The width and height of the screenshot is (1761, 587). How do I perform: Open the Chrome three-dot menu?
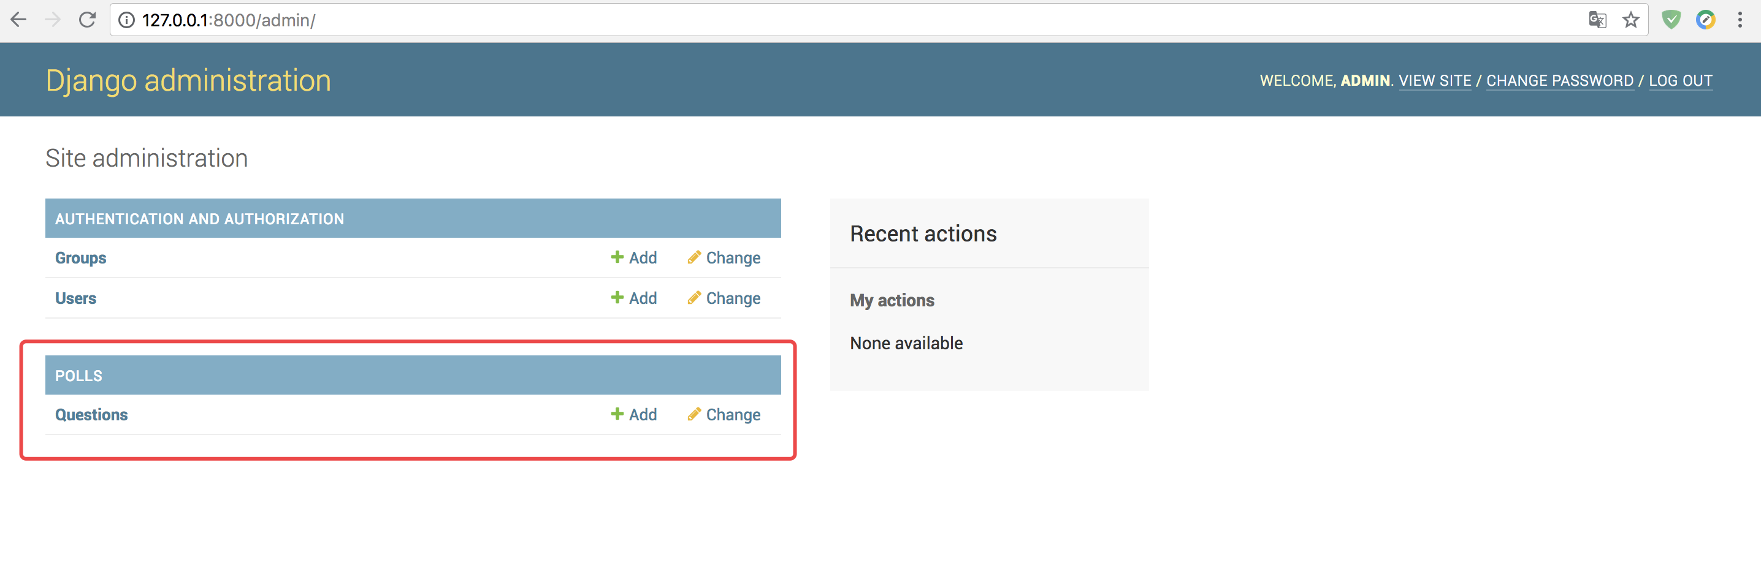pos(1740,20)
